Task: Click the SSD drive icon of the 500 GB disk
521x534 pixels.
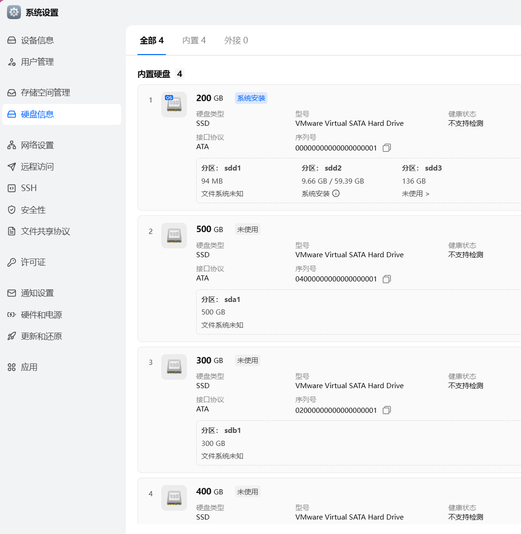Action: (174, 235)
